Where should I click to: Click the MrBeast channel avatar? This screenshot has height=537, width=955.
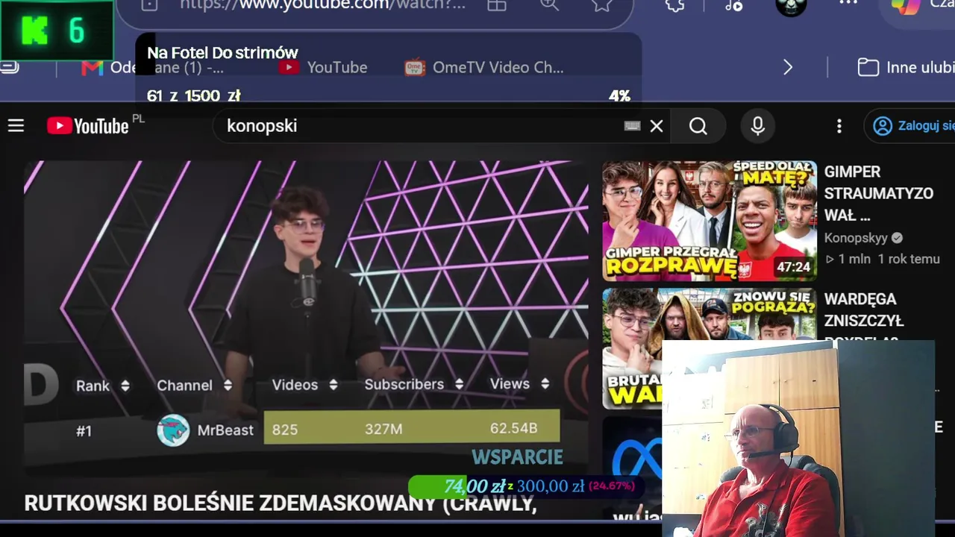[173, 430]
